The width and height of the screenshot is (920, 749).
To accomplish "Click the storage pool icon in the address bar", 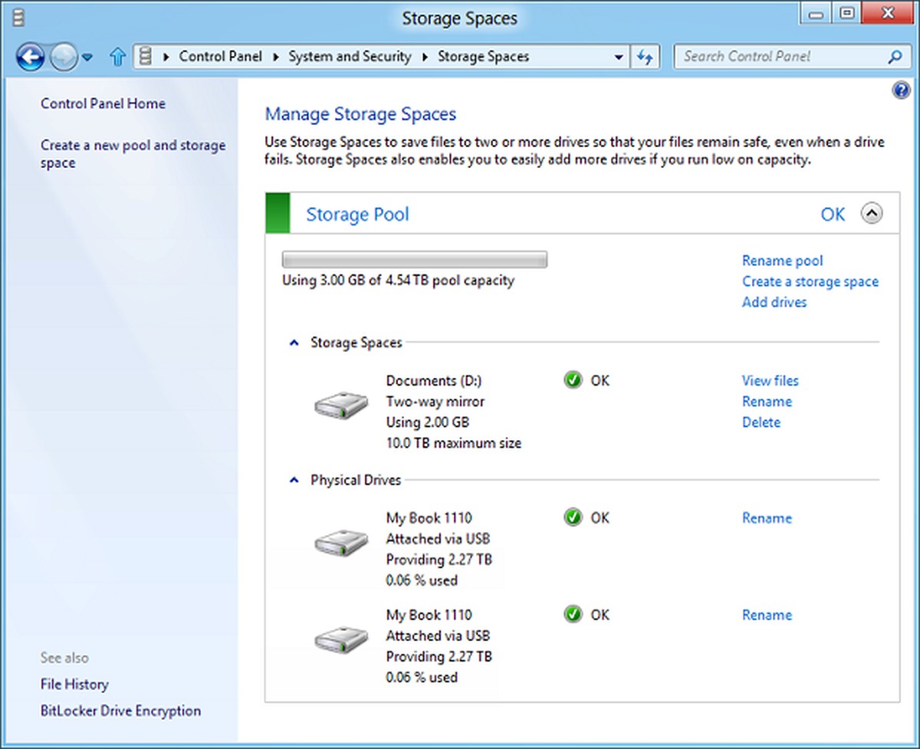I will pos(144,56).
